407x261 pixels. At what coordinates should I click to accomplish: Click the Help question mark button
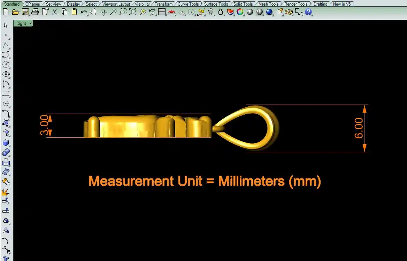[308, 12]
